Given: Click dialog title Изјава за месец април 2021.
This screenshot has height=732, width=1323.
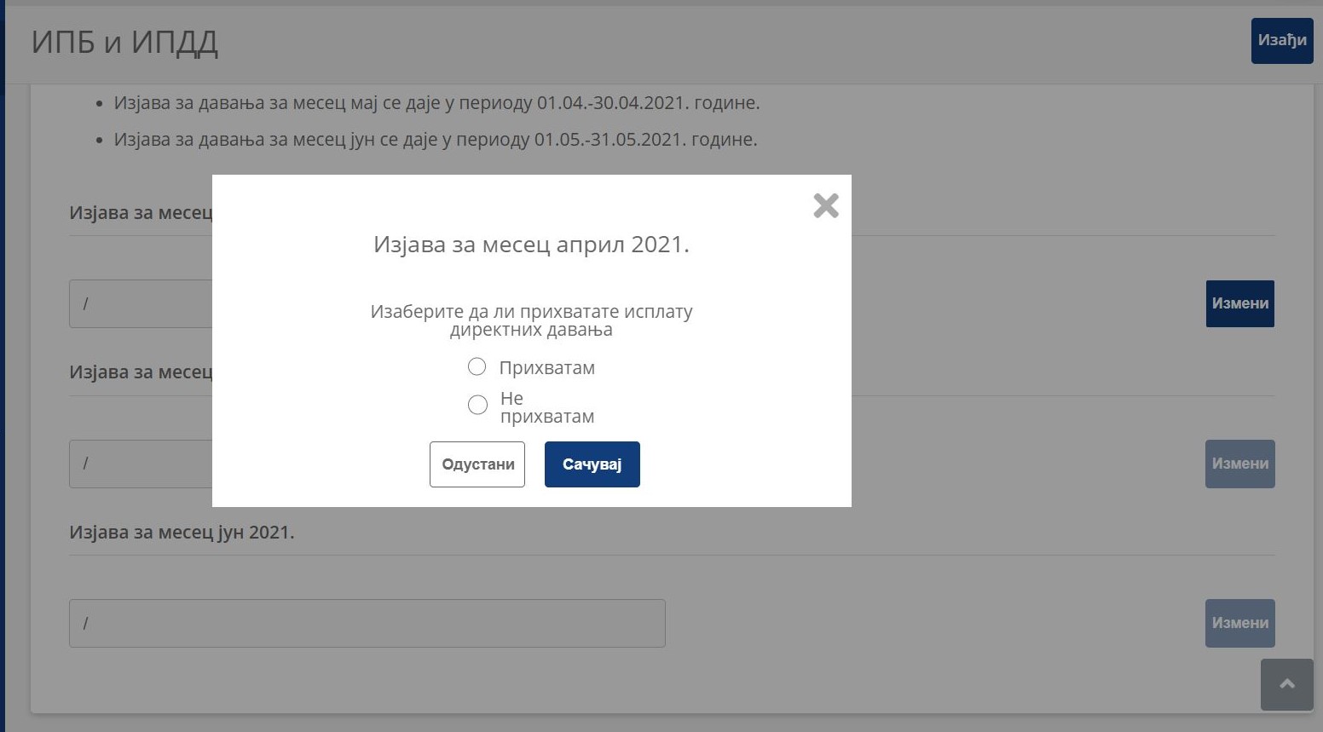Looking at the screenshot, I should click(x=531, y=245).
